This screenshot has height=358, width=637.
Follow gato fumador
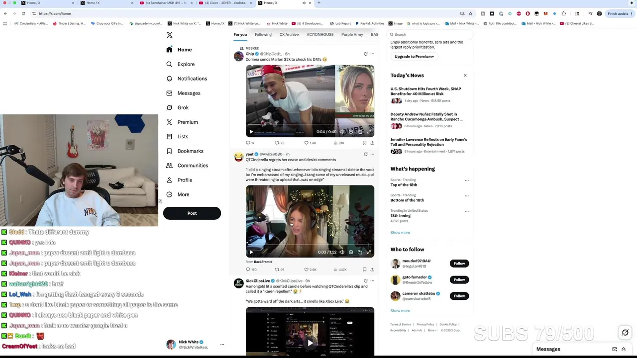click(x=459, y=280)
